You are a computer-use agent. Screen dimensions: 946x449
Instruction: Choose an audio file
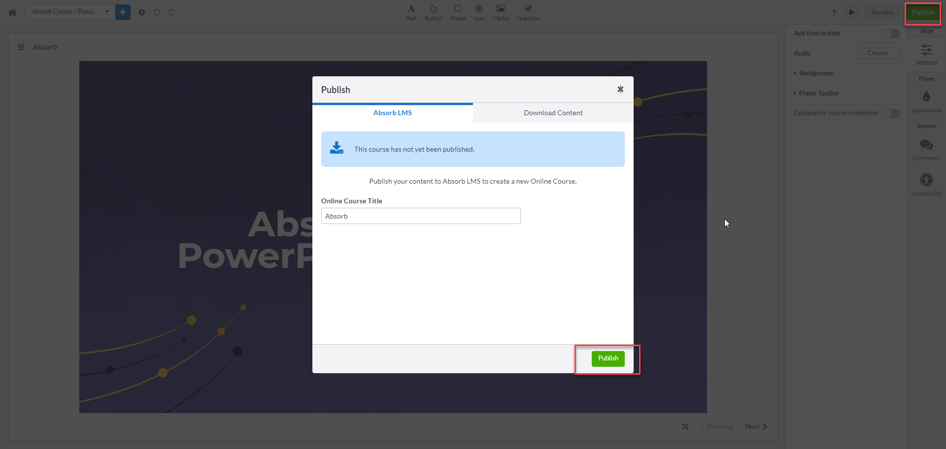coord(878,53)
